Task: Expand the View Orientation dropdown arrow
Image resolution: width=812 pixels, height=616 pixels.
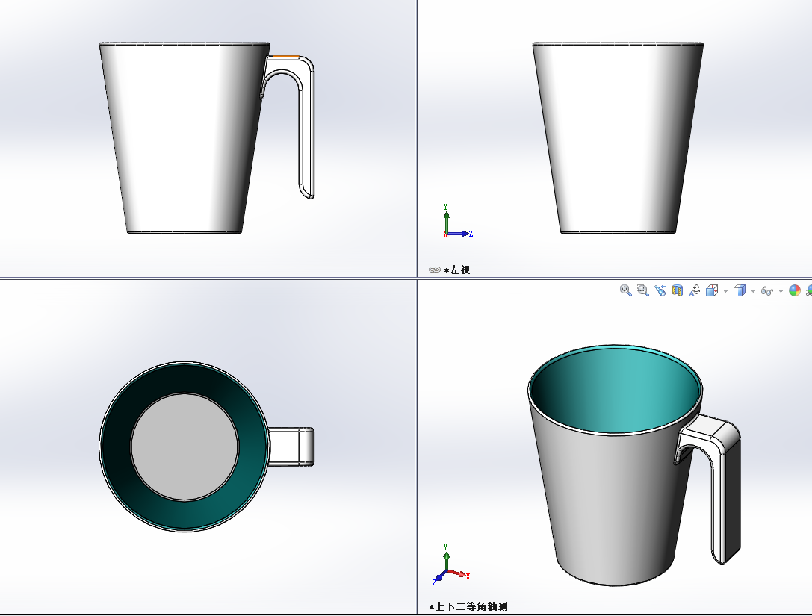Action: [725, 291]
